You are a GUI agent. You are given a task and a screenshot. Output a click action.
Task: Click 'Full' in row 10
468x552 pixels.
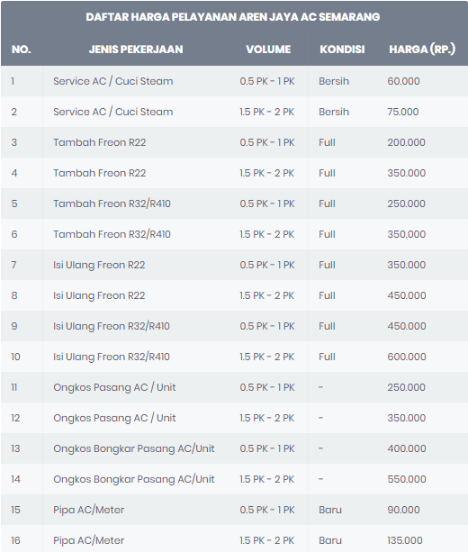coord(327,357)
